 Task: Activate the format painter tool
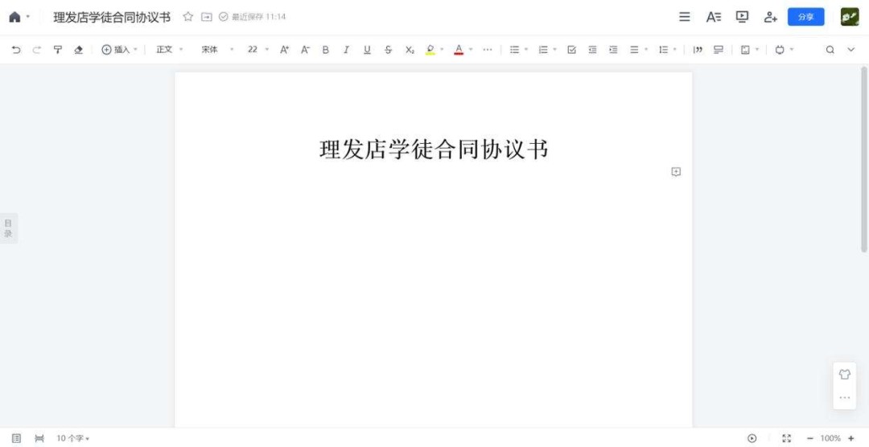(x=58, y=50)
